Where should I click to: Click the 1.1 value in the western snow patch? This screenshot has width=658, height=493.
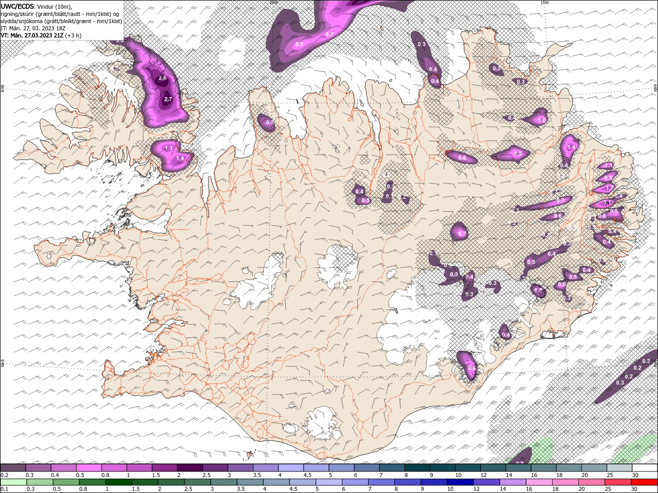(x=169, y=148)
